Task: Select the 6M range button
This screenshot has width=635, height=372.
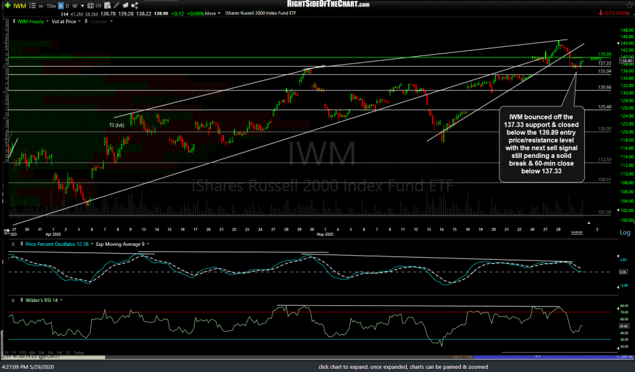Action: [32, 353]
